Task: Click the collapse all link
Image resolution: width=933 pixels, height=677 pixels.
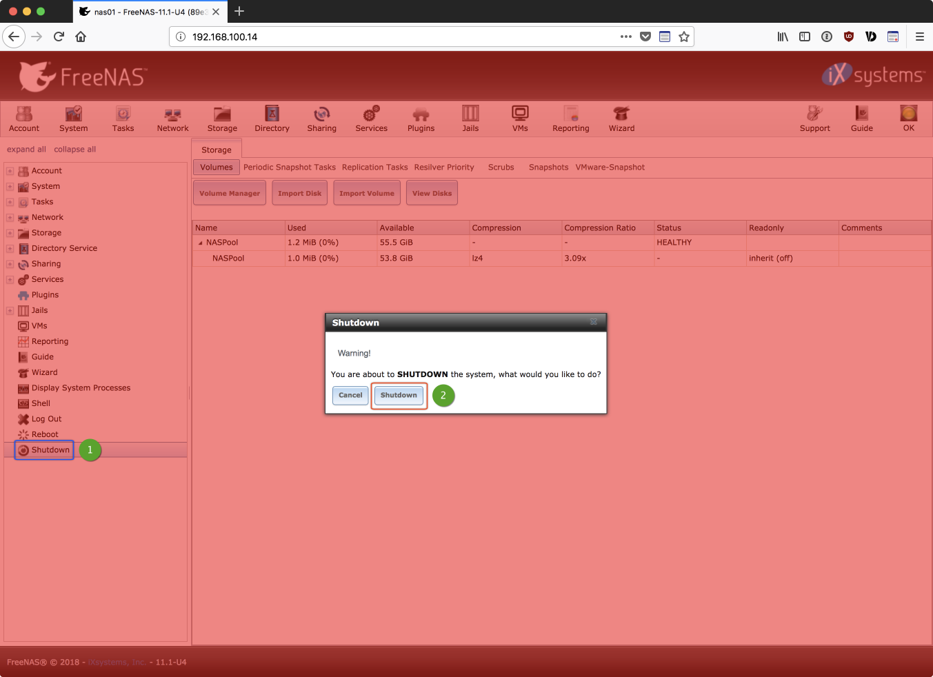Action: pos(74,150)
